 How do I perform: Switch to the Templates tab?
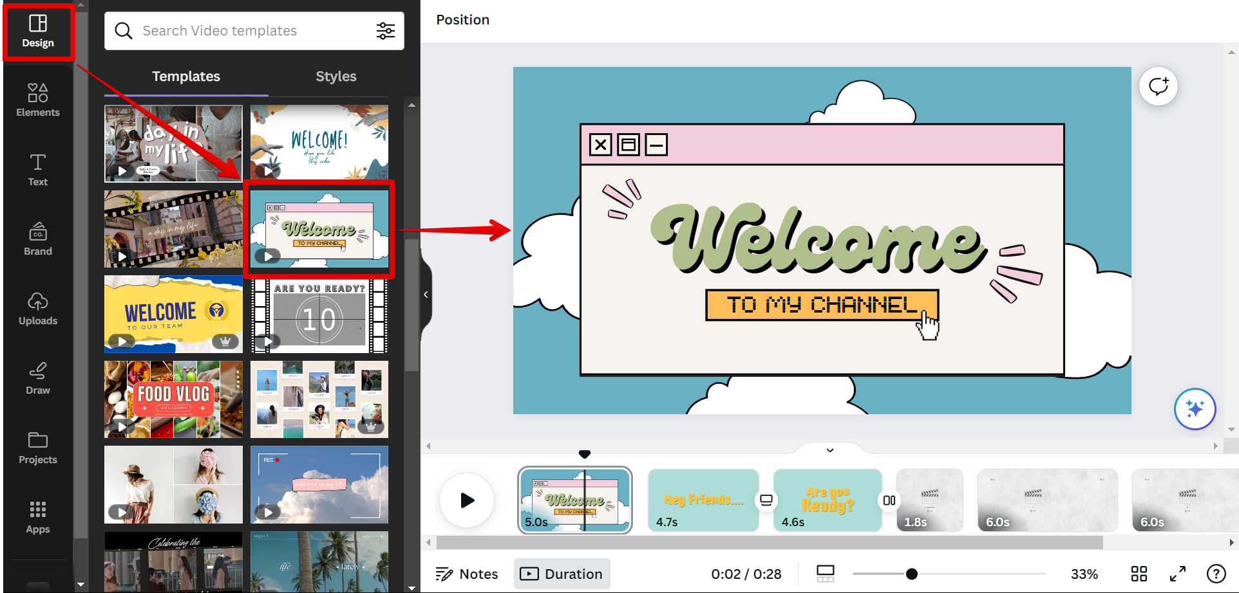pyautogui.click(x=186, y=77)
